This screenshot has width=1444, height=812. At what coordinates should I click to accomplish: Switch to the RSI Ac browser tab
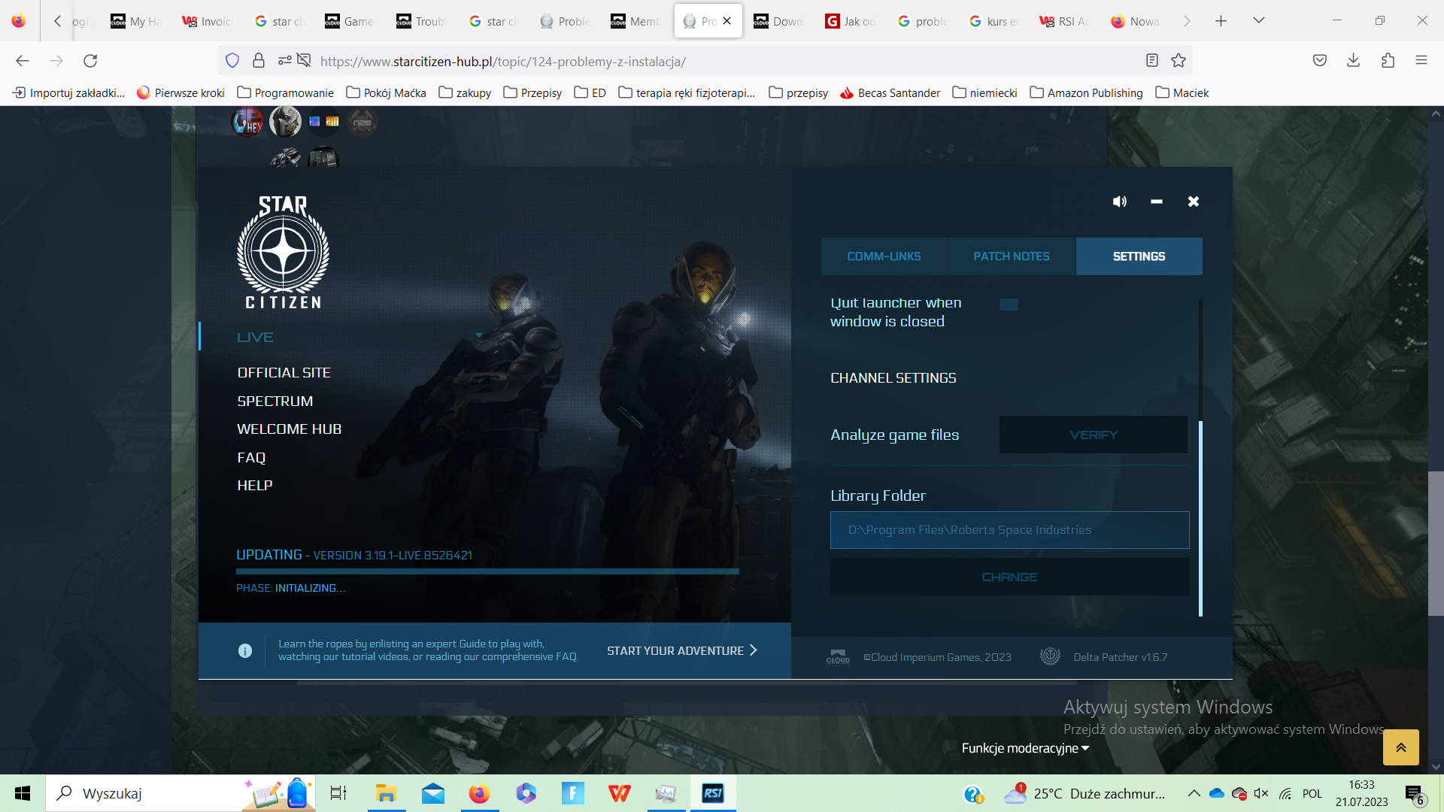[x=1065, y=21]
